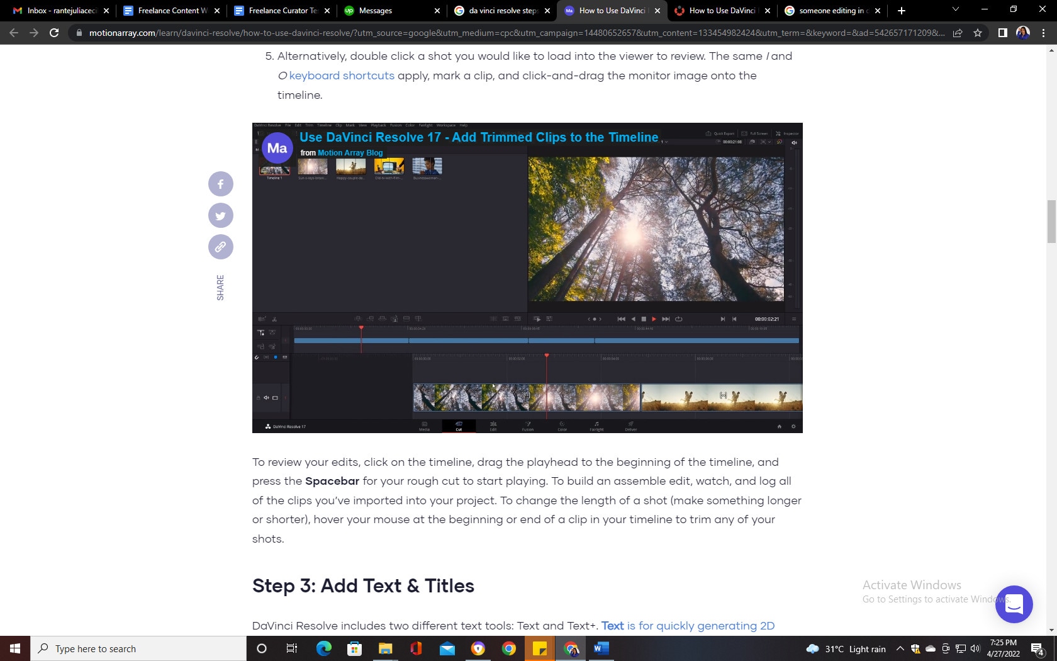Viewport: 1057px width, 661px height.
Task: Open the Windows Start menu
Action: click(15, 648)
